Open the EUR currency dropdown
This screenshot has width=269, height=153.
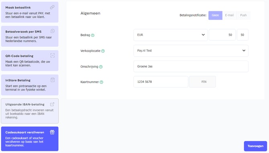[x=171, y=35]
